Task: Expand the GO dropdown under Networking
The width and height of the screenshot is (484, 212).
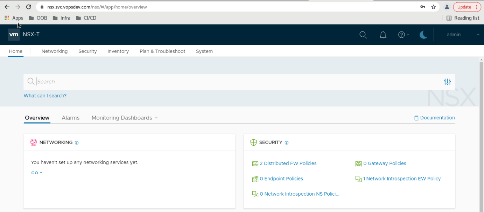Action: 37,173
